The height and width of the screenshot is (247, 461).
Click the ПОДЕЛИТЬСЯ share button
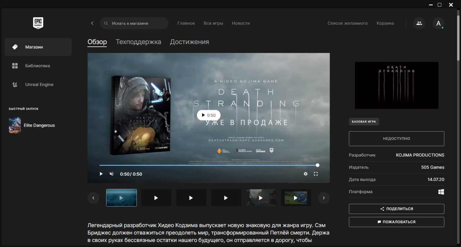397,209
